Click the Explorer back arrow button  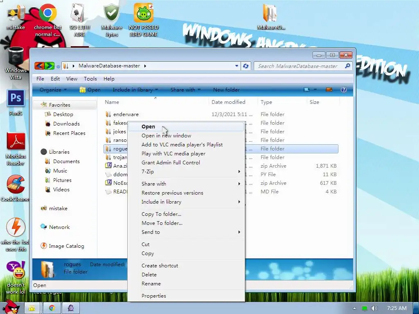pos(39,66)
